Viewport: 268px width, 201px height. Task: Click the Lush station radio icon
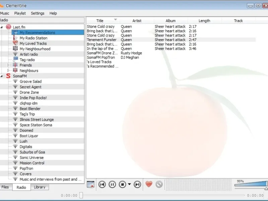(15, 141)
